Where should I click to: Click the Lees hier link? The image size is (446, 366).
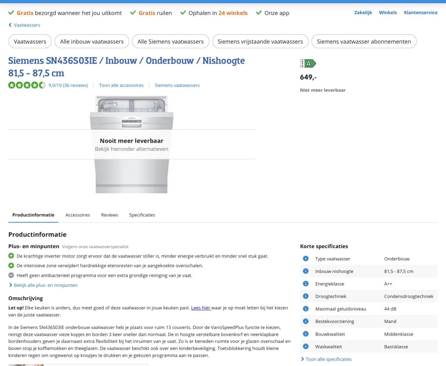click(201, 308)
